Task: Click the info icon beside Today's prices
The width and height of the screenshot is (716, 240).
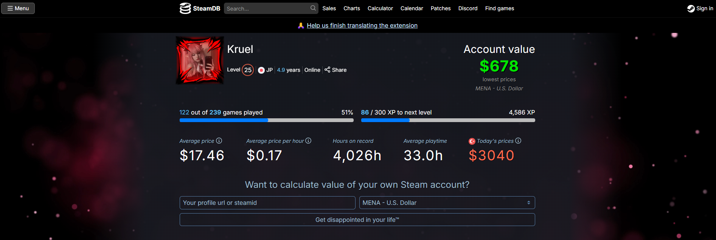Action: pyautogui.click(x=518, y=141)
